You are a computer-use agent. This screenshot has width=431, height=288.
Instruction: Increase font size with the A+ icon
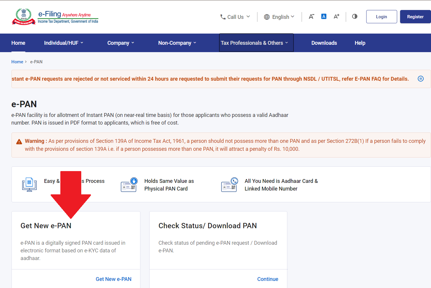(336, 16)
